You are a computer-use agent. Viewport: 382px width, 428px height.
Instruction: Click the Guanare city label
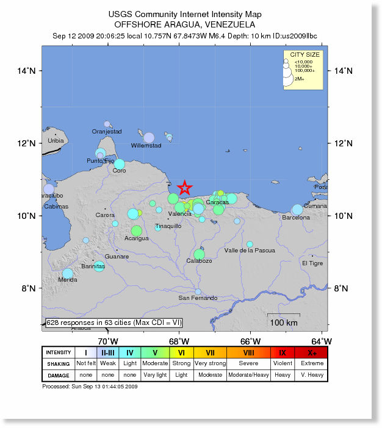click(x=117, y=256)
